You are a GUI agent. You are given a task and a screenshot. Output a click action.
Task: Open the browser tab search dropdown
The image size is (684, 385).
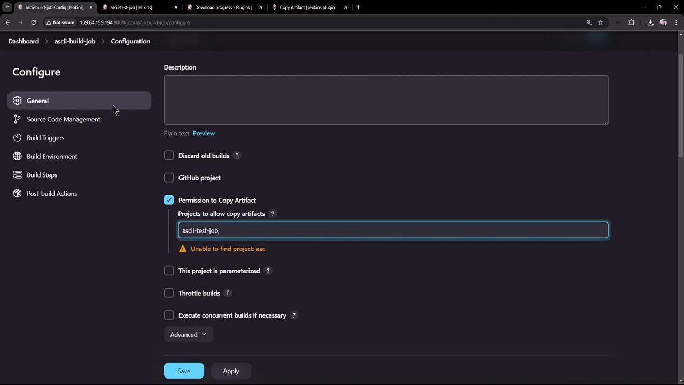point(7,7)
